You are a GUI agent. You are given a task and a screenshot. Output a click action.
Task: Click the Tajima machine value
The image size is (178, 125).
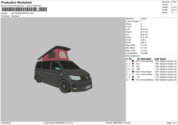[x=143, y=19]
